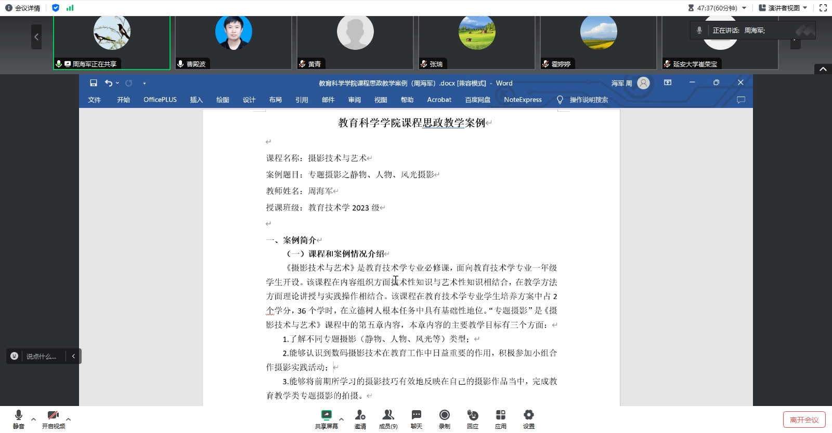The width and height of the screenshot is (832, 433).
Task: Click the 离开会议 leave meeting button
Action: pyautogui.click(x=804, y=420)
